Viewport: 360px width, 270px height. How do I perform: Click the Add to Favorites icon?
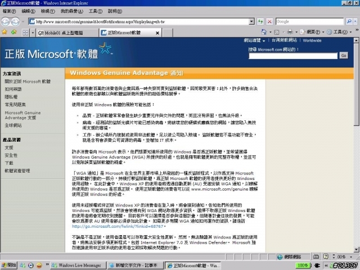point(14,32)
